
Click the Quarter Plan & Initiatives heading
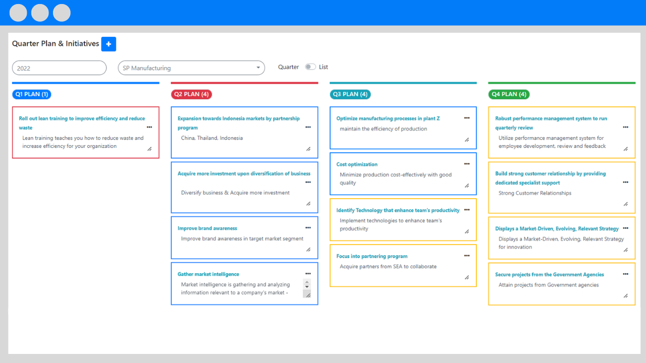tap(56, 44)
